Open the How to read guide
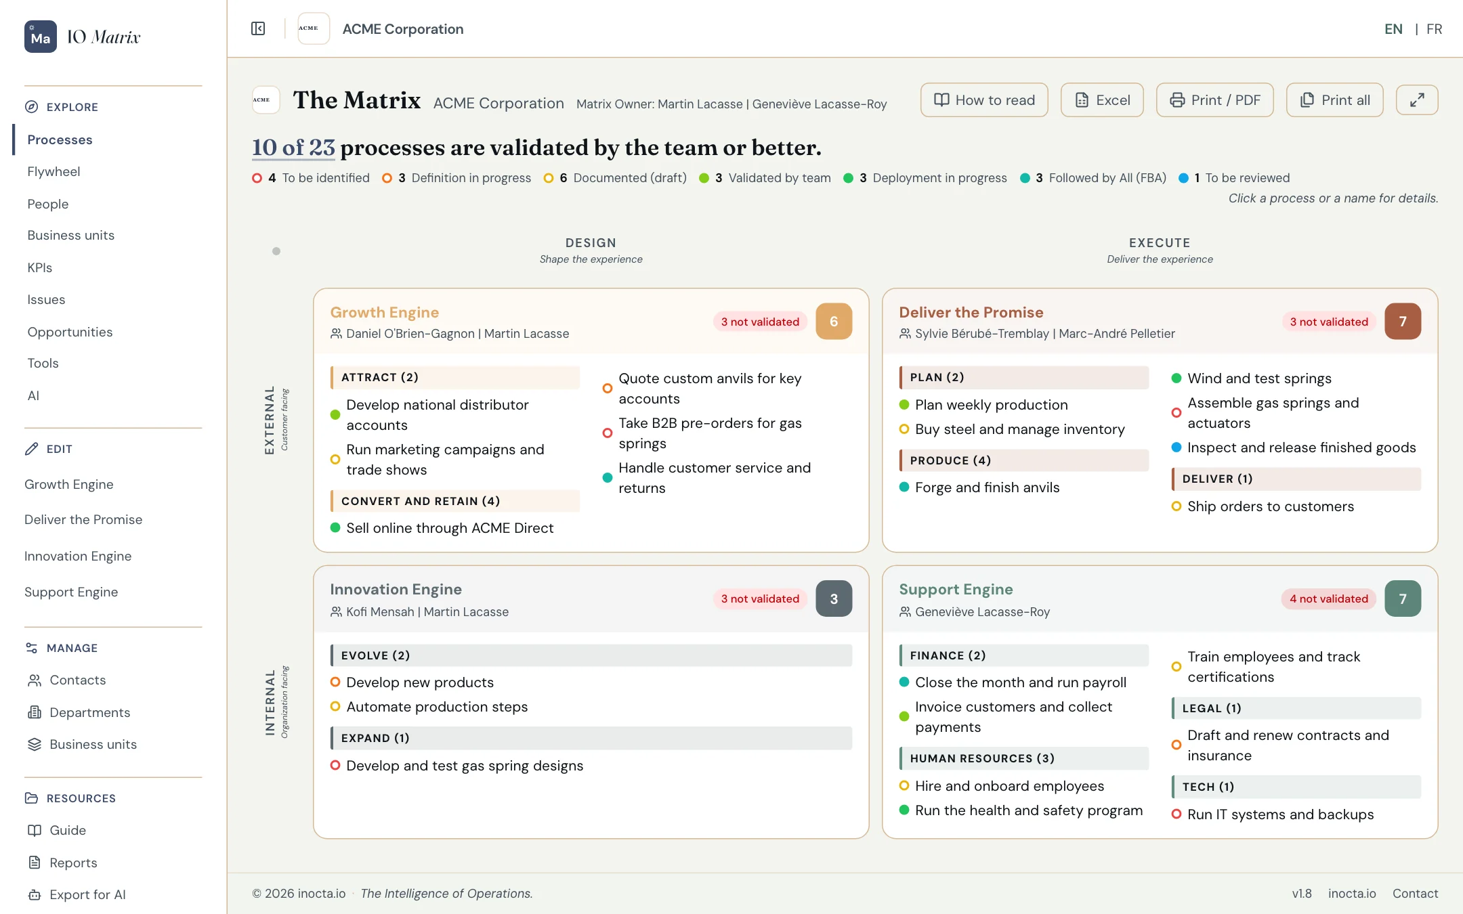Viewport: 1463px width, 914px height. coord(984,100)
